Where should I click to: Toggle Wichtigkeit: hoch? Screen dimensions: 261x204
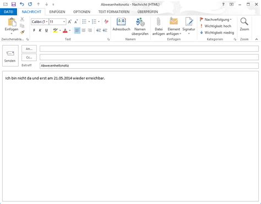tap(215, 26)
